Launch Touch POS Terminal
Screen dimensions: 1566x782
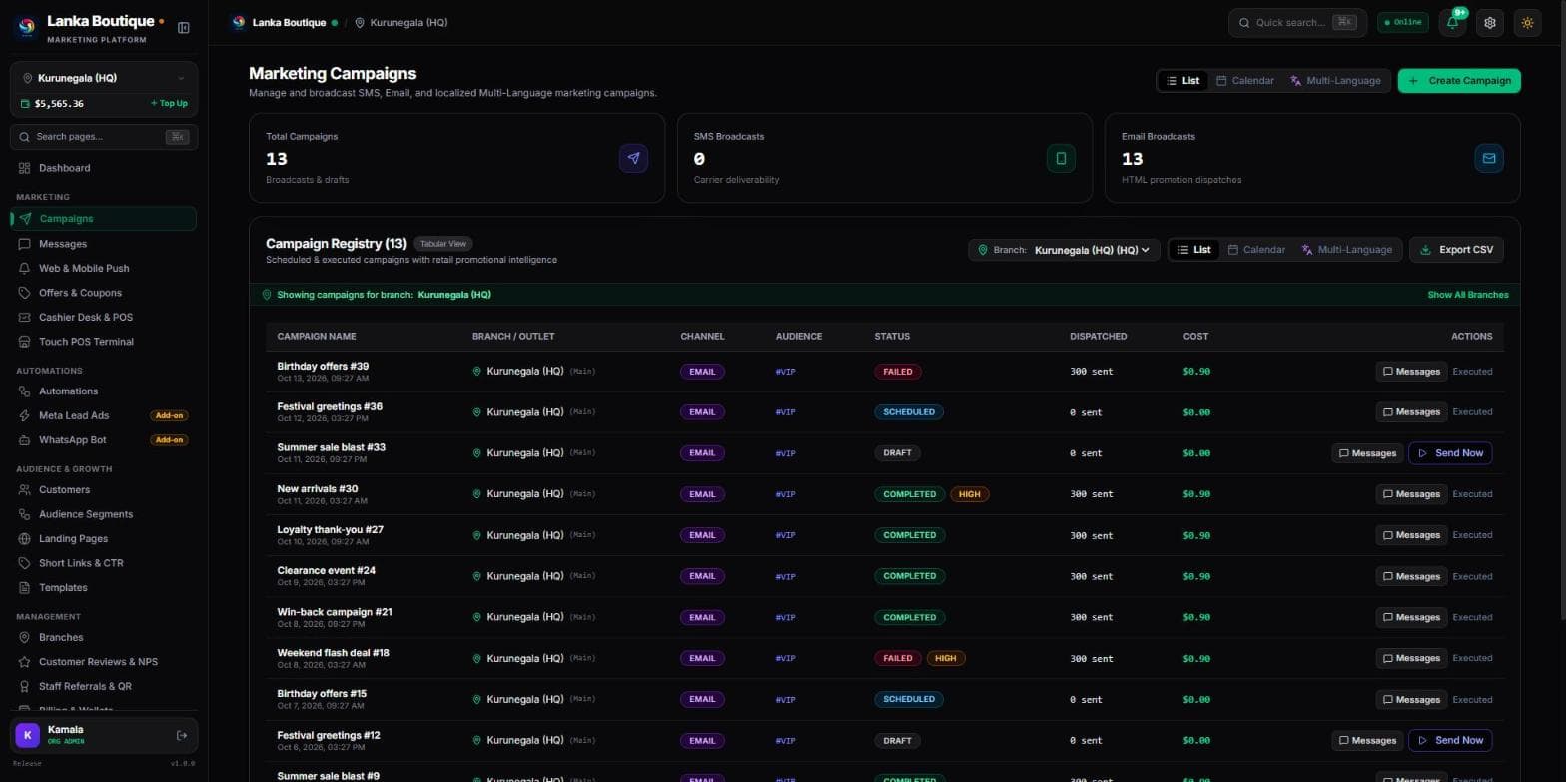[103, 342]
